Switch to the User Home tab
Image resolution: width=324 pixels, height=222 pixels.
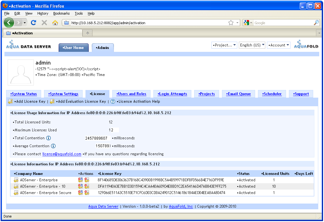[x=74, y=48]
